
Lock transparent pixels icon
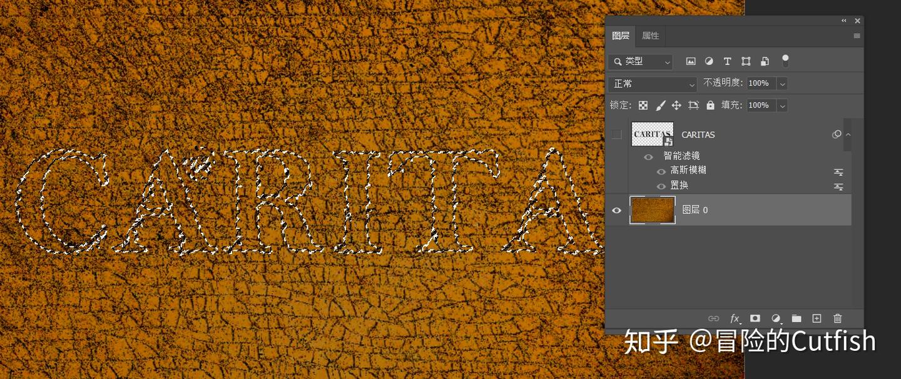click(643, 105)
